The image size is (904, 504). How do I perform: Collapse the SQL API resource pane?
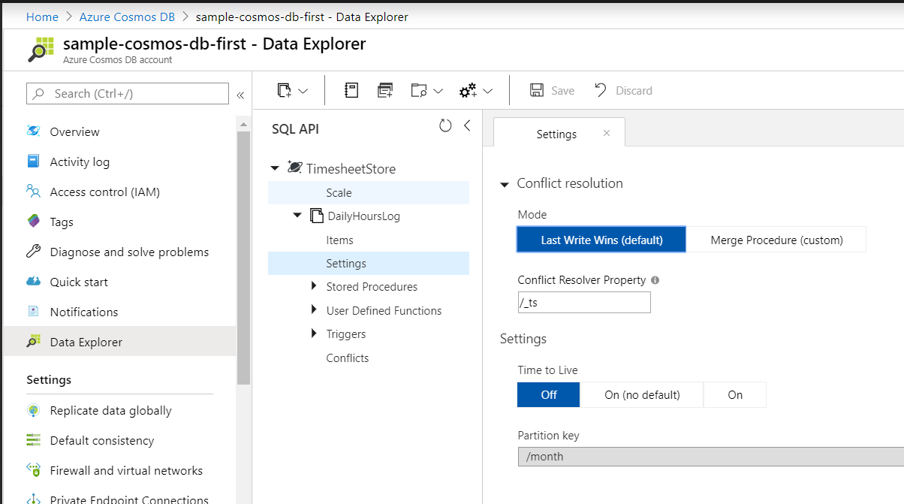click(x=467, y=125)
